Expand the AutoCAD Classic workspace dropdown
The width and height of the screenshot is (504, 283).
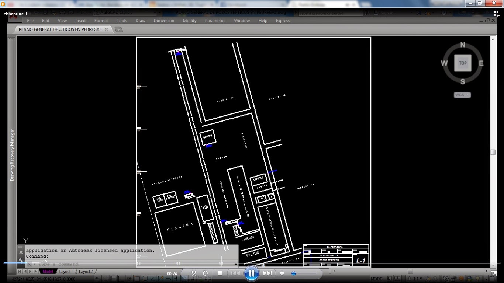154,12
